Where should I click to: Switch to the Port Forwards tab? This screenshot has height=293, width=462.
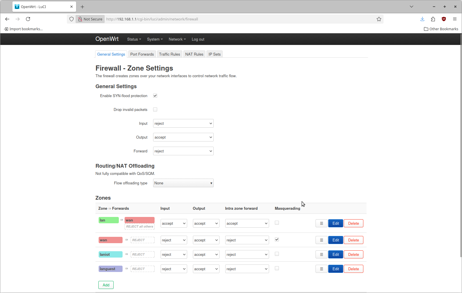click(x=142, y=54)
